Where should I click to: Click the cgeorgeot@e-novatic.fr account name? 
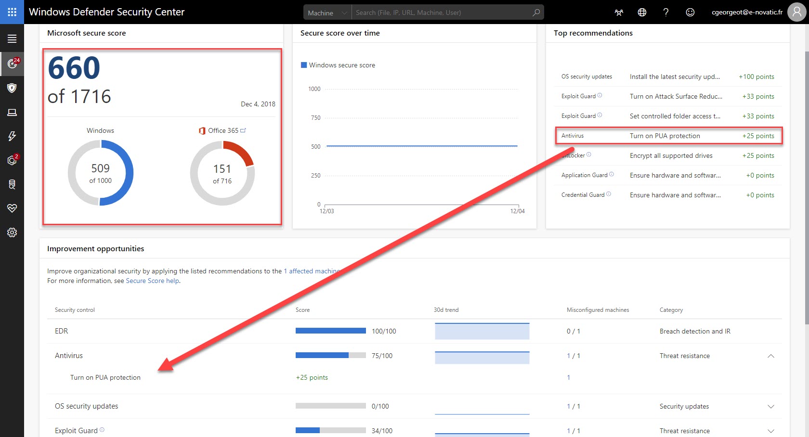pyautogui.click(x=747, y=13)
